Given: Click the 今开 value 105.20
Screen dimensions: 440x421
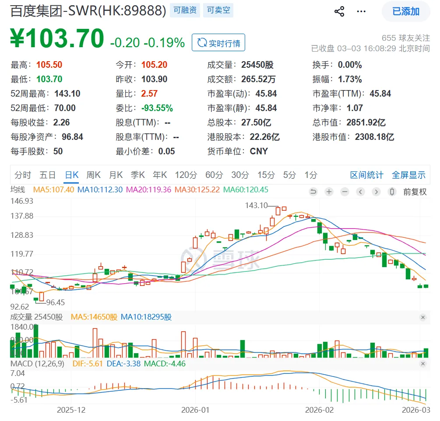Looking at the screenshot, I should 155,65.
